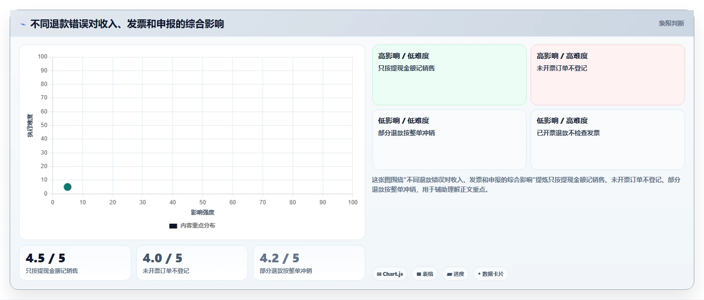Screen dimensions: 704x300
Task: Click the description paragraph starting 这张图围绕
Action: click(527, 185)
